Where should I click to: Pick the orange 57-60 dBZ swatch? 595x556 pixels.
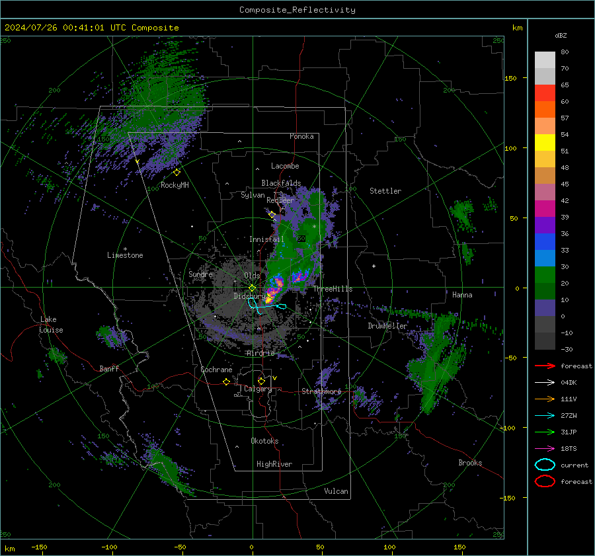545,110
